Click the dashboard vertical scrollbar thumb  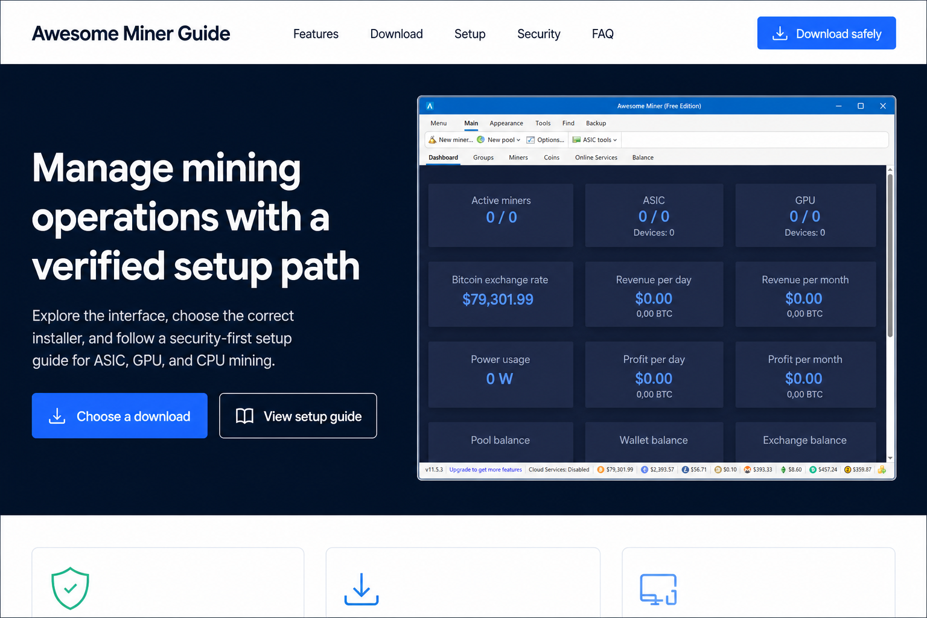pyautogui.click(x=890, y=255)
